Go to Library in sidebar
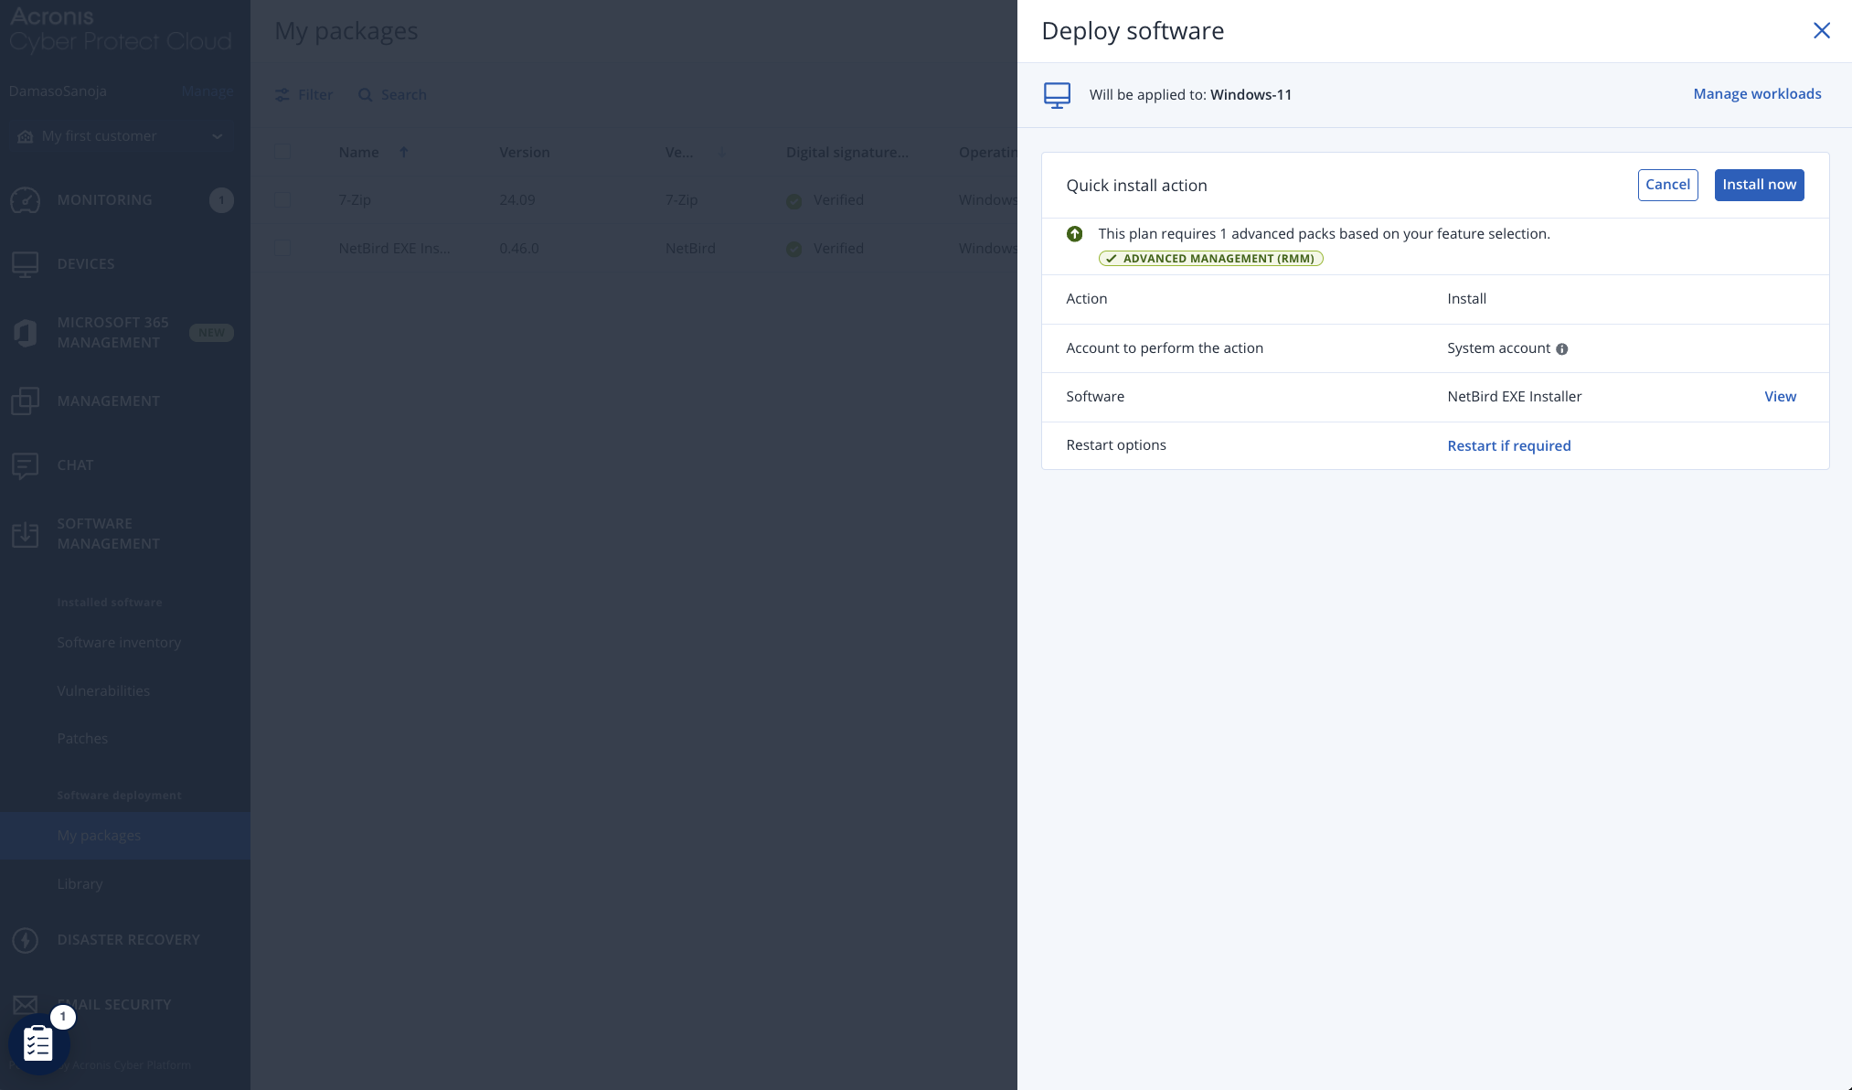 [80, 884]
